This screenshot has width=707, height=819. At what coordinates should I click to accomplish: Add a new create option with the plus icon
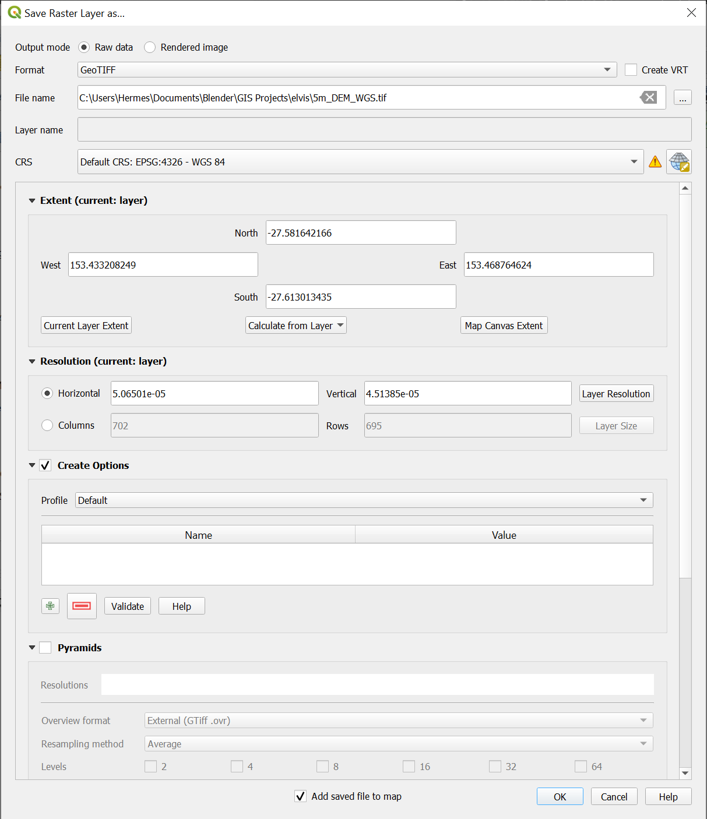tap(50, 606)
